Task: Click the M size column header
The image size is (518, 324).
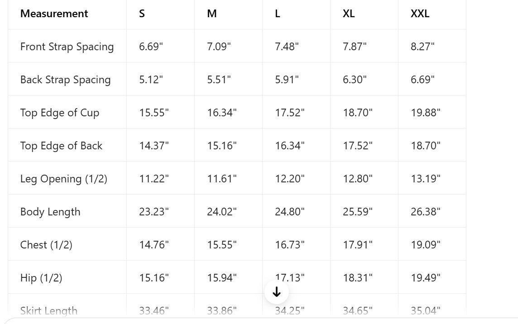Action: [212, 14]
